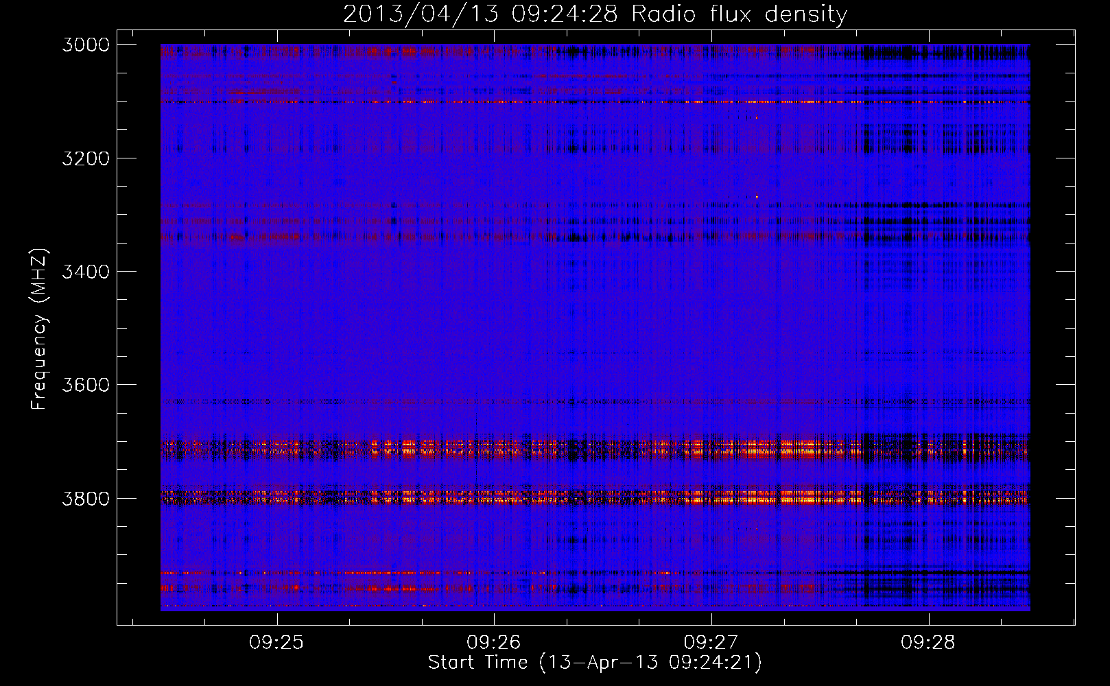Select the 3000 frequency axis label
The height and width of the screenshot is (686, 1110).
[x=86, y=45]
